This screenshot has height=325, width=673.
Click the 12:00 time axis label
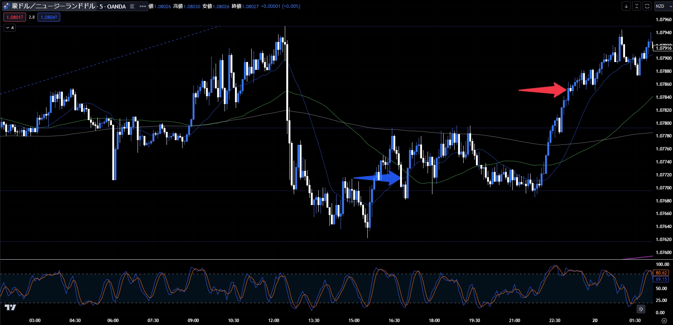click(274, 321)
